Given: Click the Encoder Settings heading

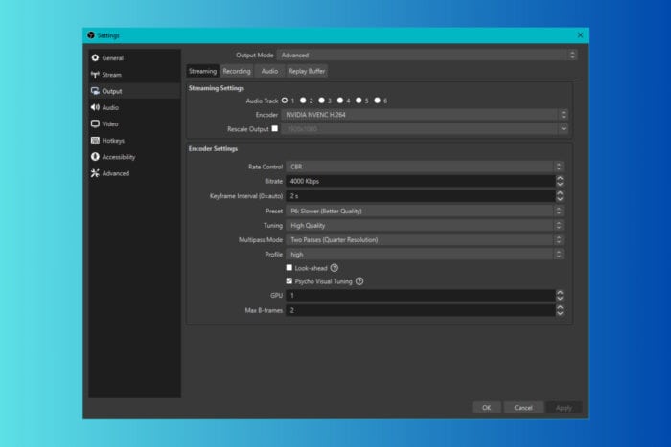Looking at the screenshot, I should (213, 148).
